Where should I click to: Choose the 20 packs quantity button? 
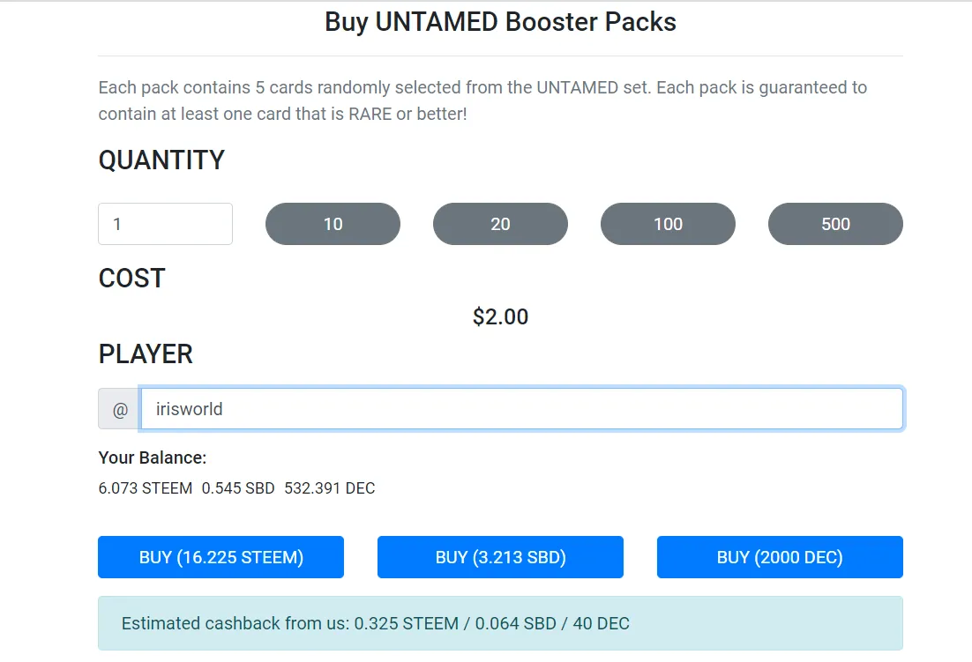pos(500,224)
